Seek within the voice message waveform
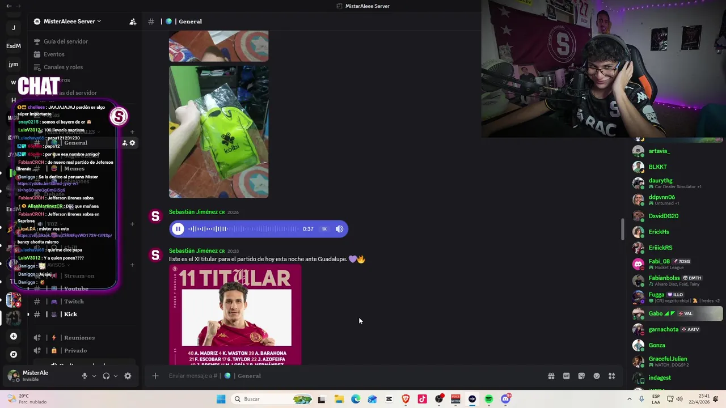The width and height of the screenshot is (726, 408). (243, 229)
